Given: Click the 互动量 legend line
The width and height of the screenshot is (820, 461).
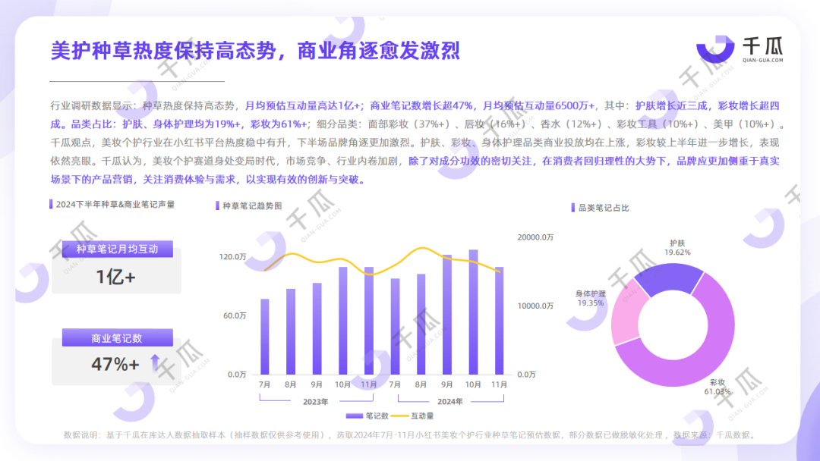Looking at the screenshot, I should pos(399,416).
